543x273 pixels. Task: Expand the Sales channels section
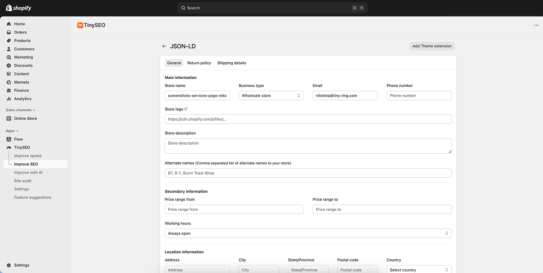(20, 110)
